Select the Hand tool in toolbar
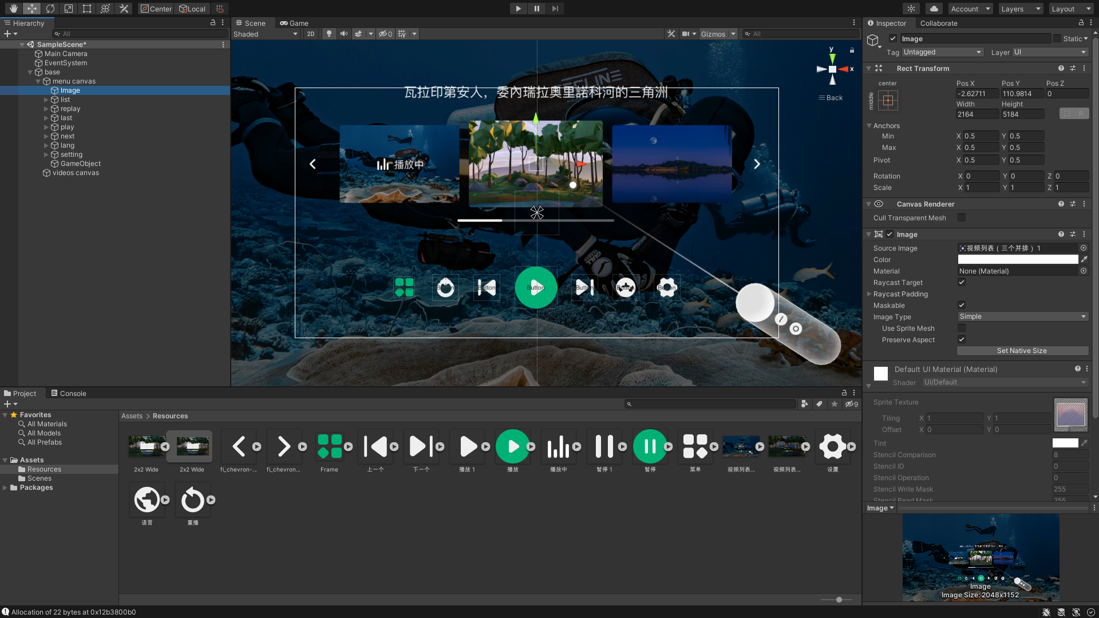 coord(13,9)
